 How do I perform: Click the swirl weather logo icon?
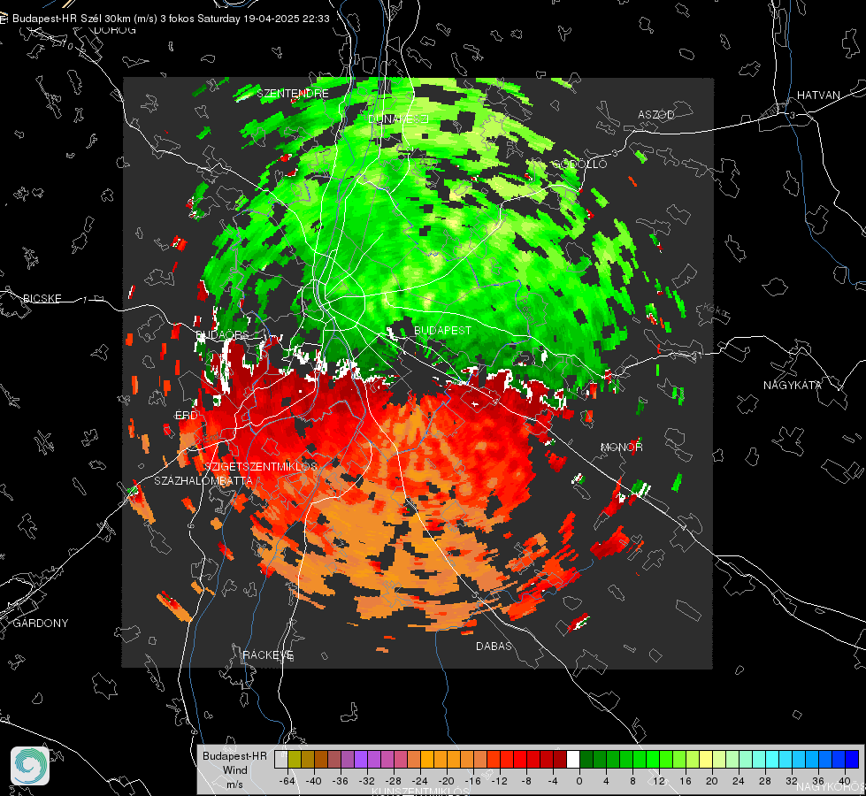30,766
